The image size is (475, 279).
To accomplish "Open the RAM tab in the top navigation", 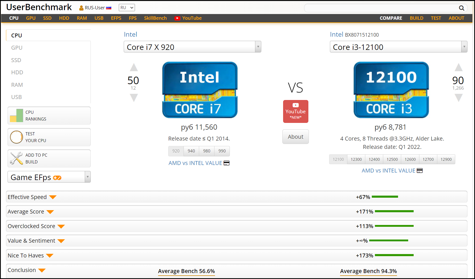I will (x=82, y=18).
